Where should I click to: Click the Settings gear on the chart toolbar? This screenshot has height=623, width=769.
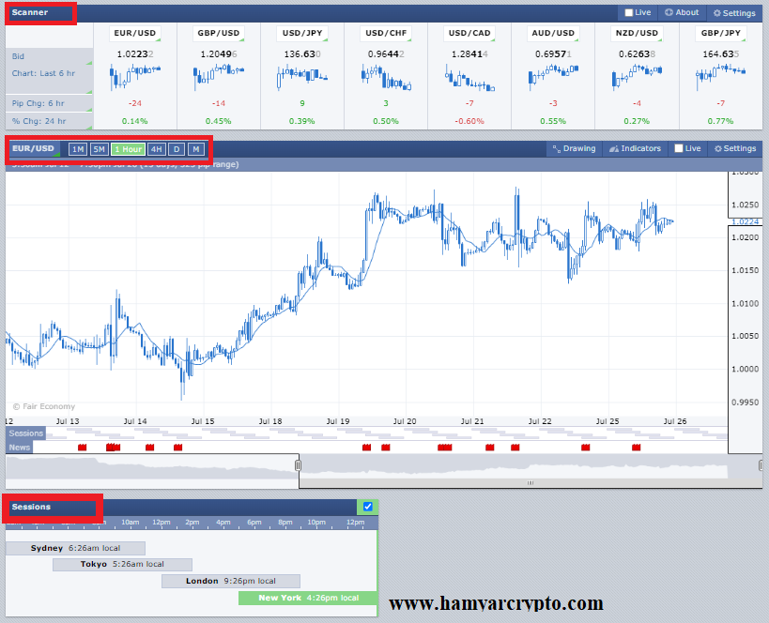733,148
